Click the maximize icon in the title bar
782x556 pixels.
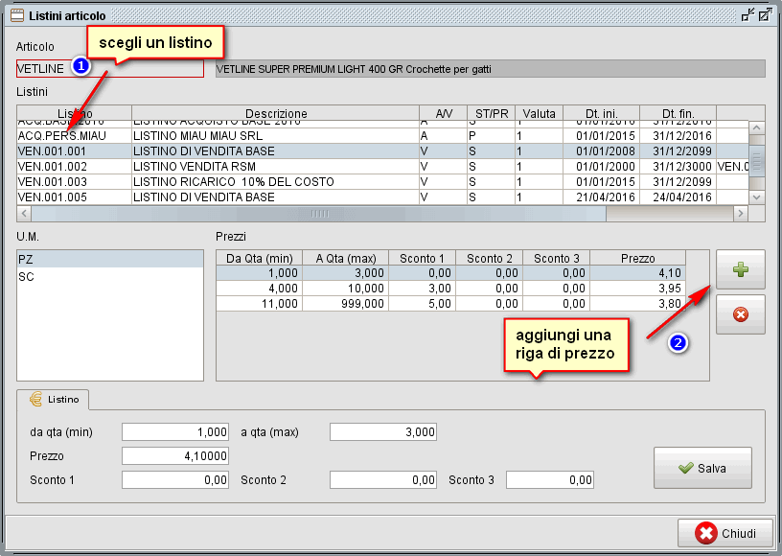764,12
